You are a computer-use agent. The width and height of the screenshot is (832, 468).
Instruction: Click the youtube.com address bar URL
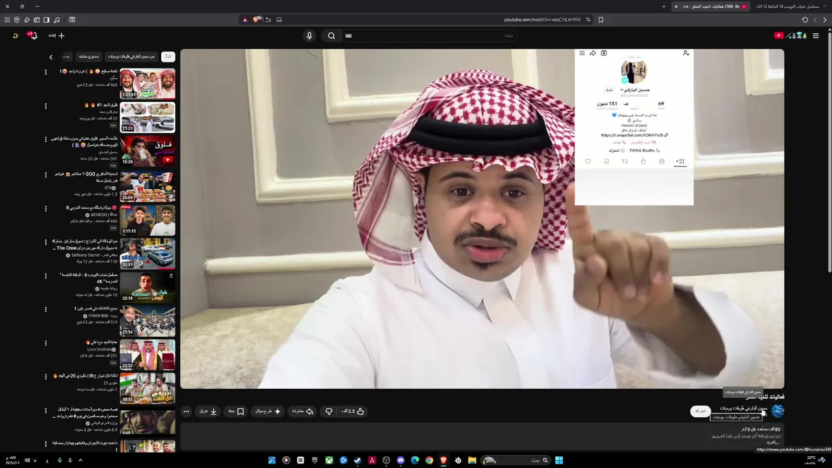coord(541,19)
